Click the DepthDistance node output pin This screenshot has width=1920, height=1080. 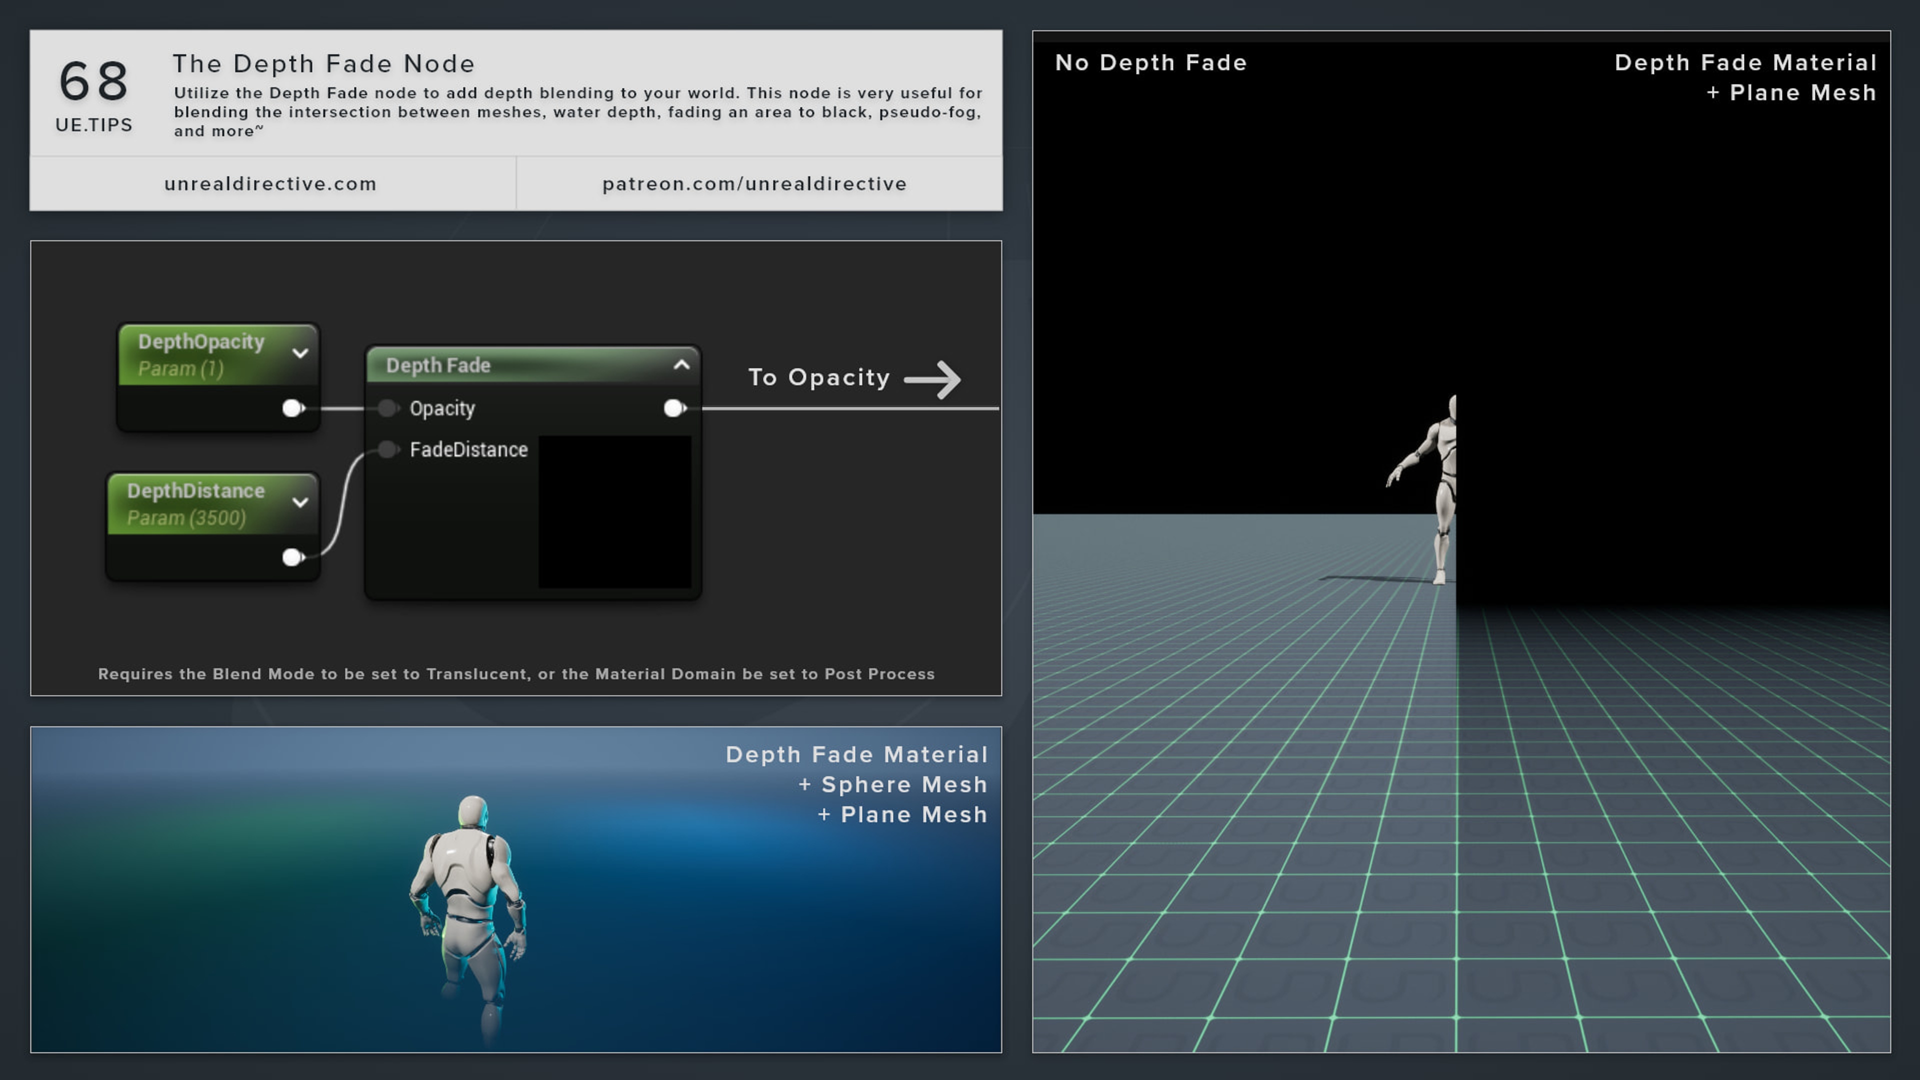(x=290, y=557)
